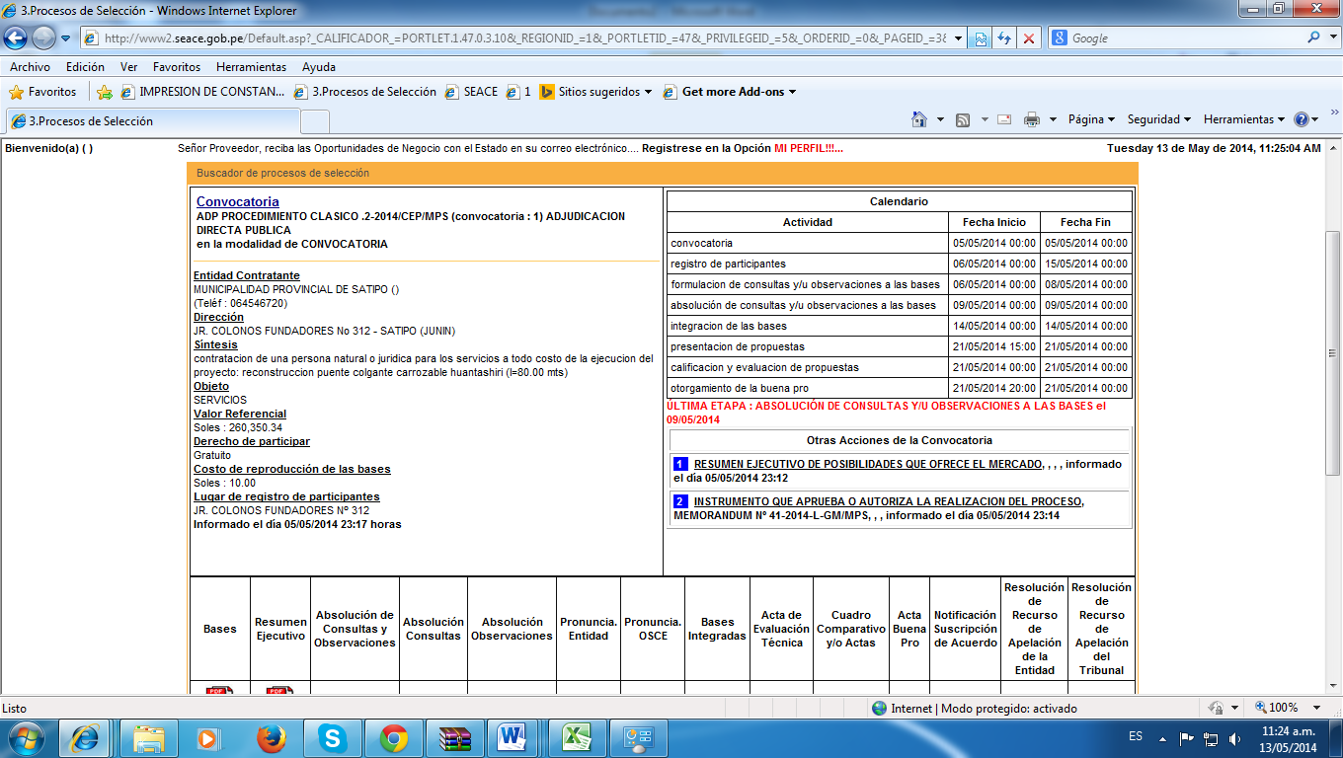1343x758 pixels.
Task: Open the Página command bar menu
Action: point(1091,119)
